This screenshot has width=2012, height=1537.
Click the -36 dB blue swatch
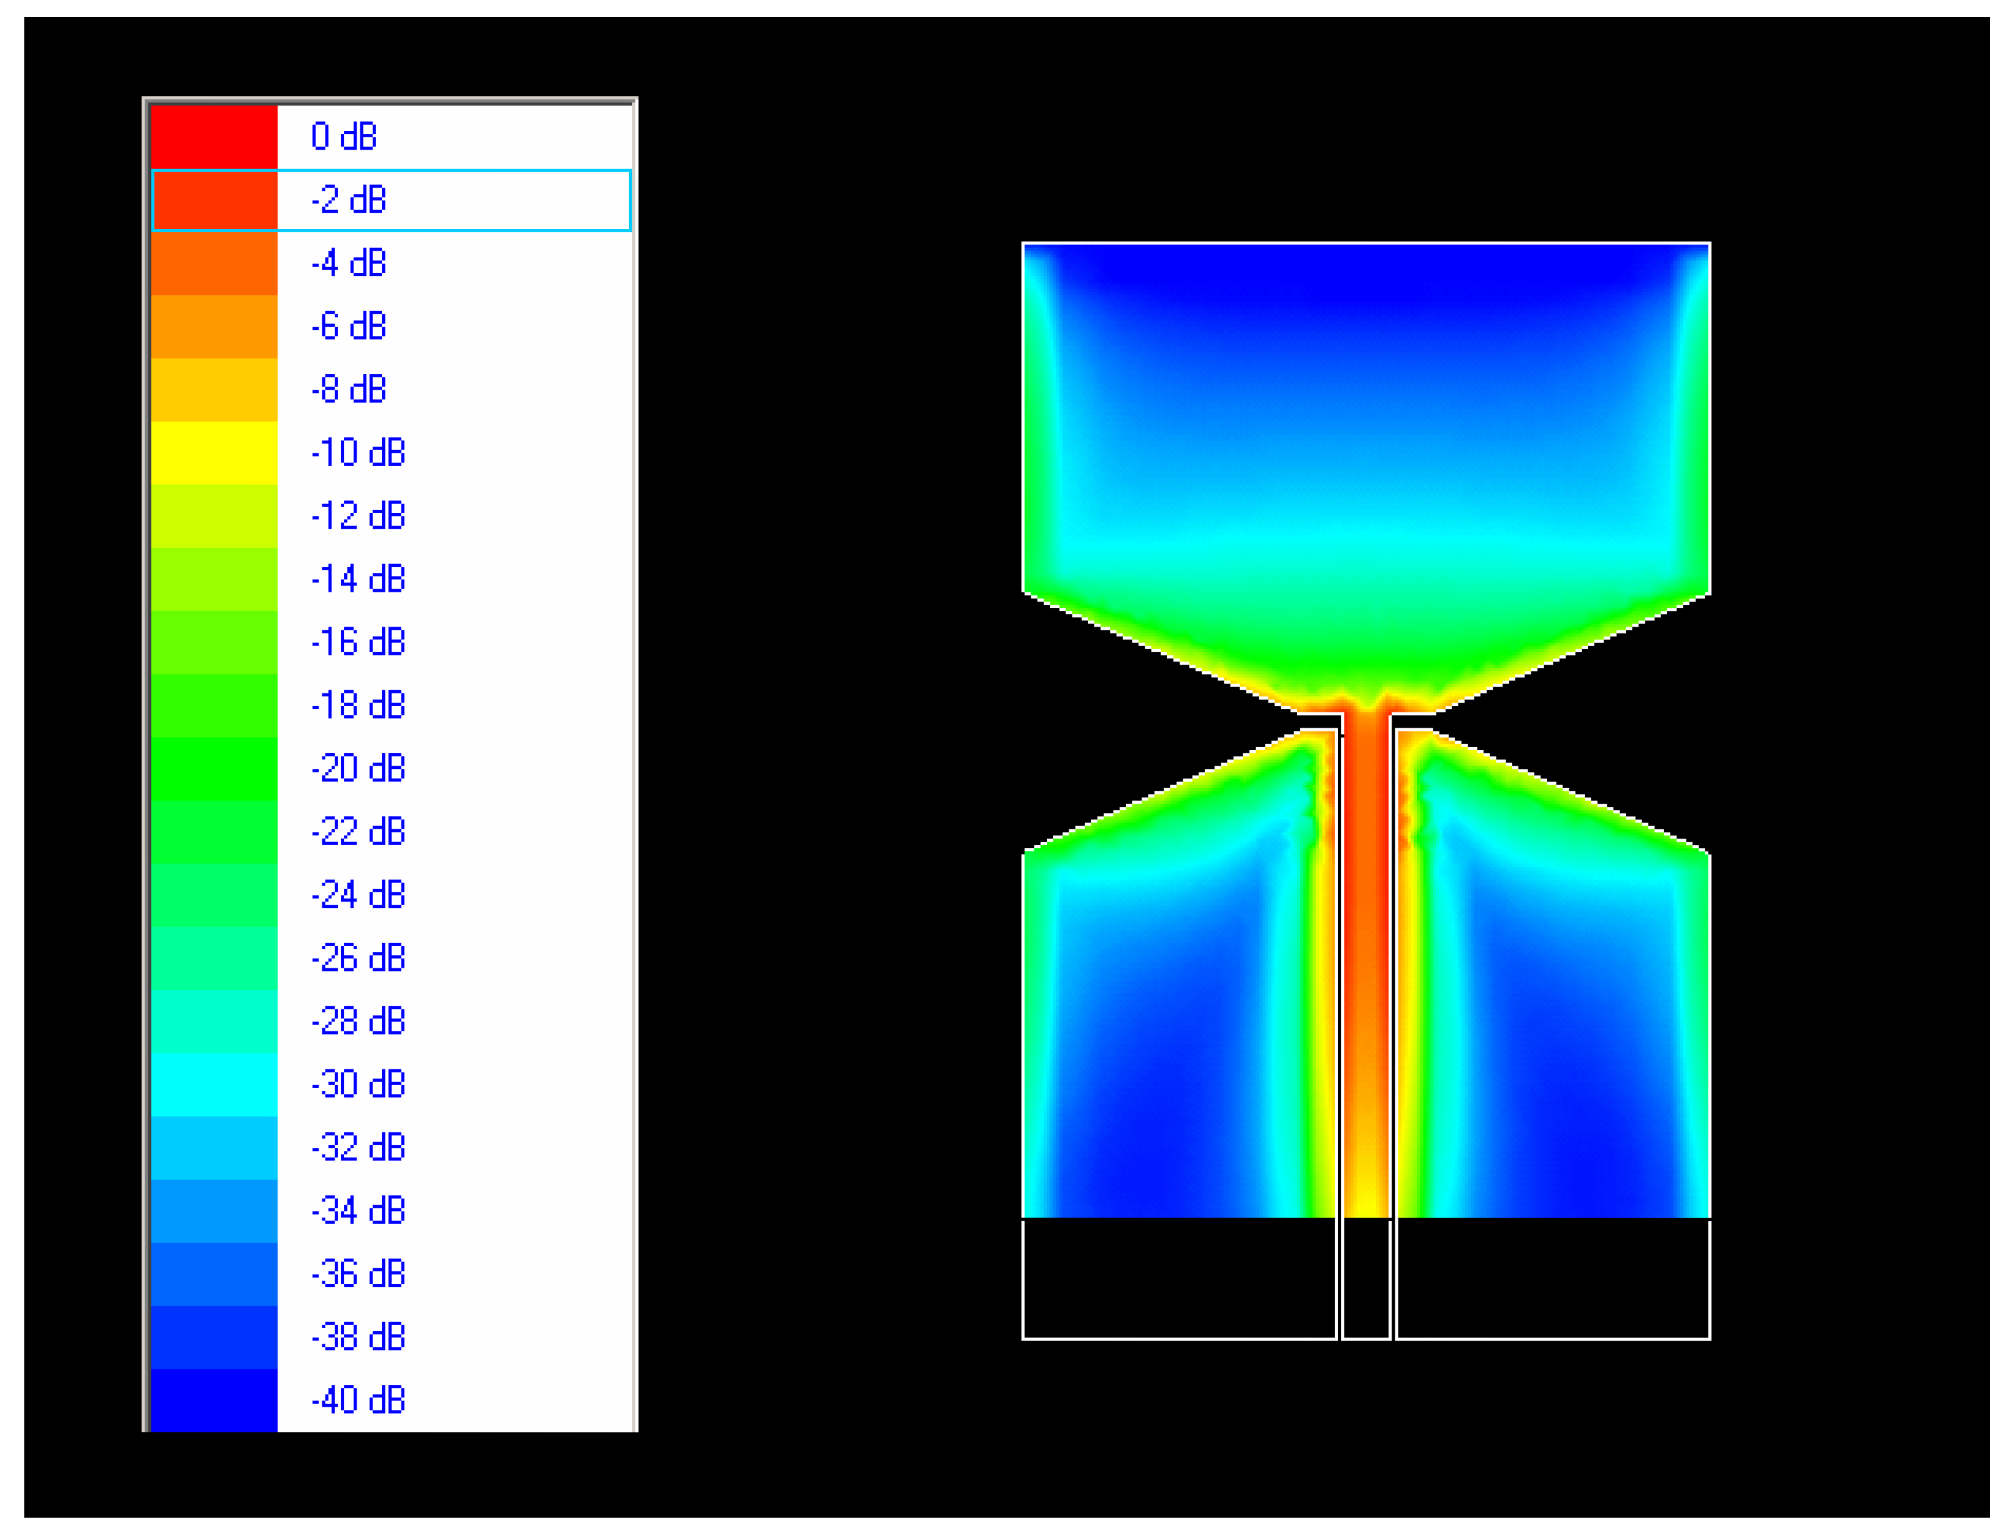pos(213,1273)
